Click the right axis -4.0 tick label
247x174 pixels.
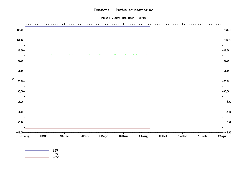tap(227, 112)
